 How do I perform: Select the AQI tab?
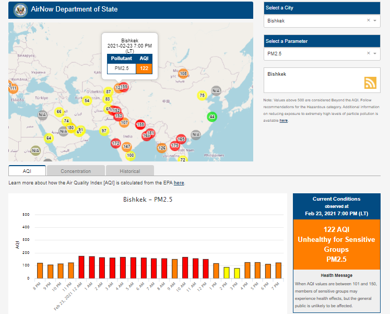point(27,171)
